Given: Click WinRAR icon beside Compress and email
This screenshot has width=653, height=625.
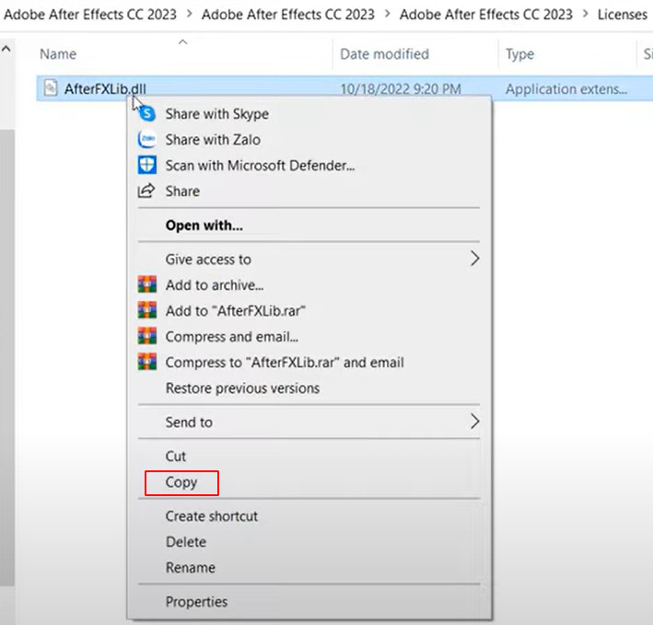Looking at the screenshot, I should point(146,337).
